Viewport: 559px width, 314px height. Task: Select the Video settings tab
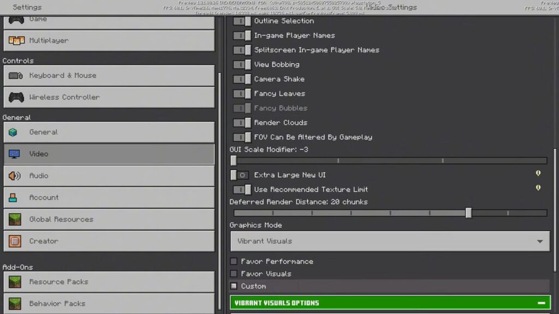pos(109,154)
